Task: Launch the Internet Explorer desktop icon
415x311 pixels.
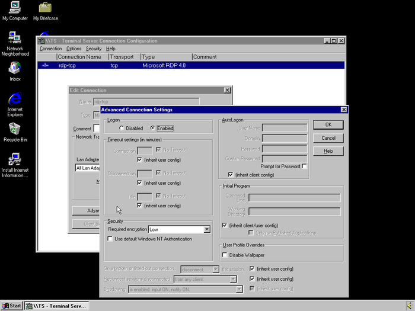Action: click(15, 98)
